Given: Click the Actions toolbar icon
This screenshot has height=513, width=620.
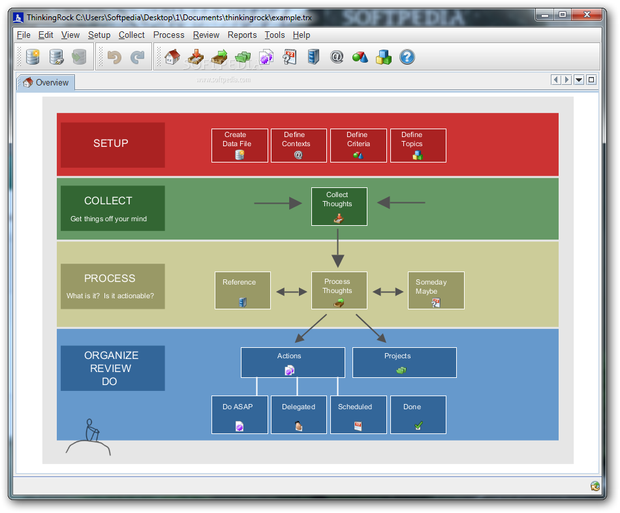Looking at the screenshot, I should tap(266, 57).
